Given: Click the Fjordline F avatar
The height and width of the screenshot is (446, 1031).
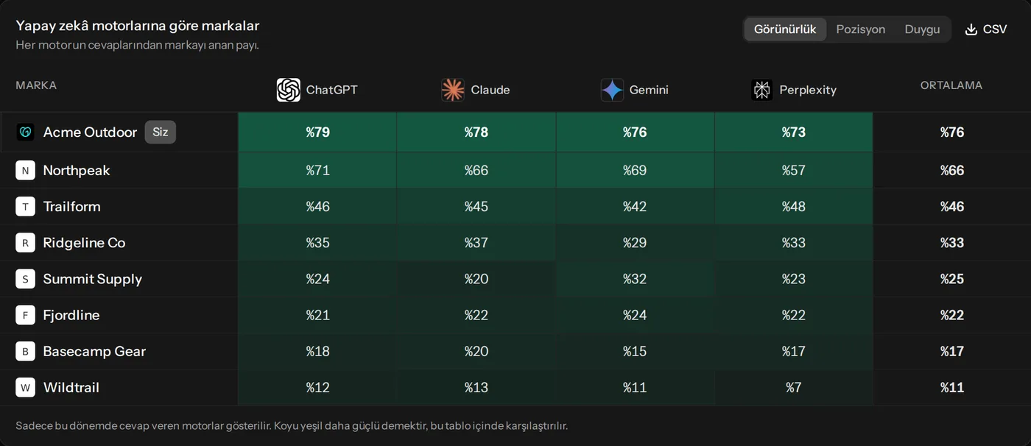Looking at the screenshot, I should pos(25,315).
